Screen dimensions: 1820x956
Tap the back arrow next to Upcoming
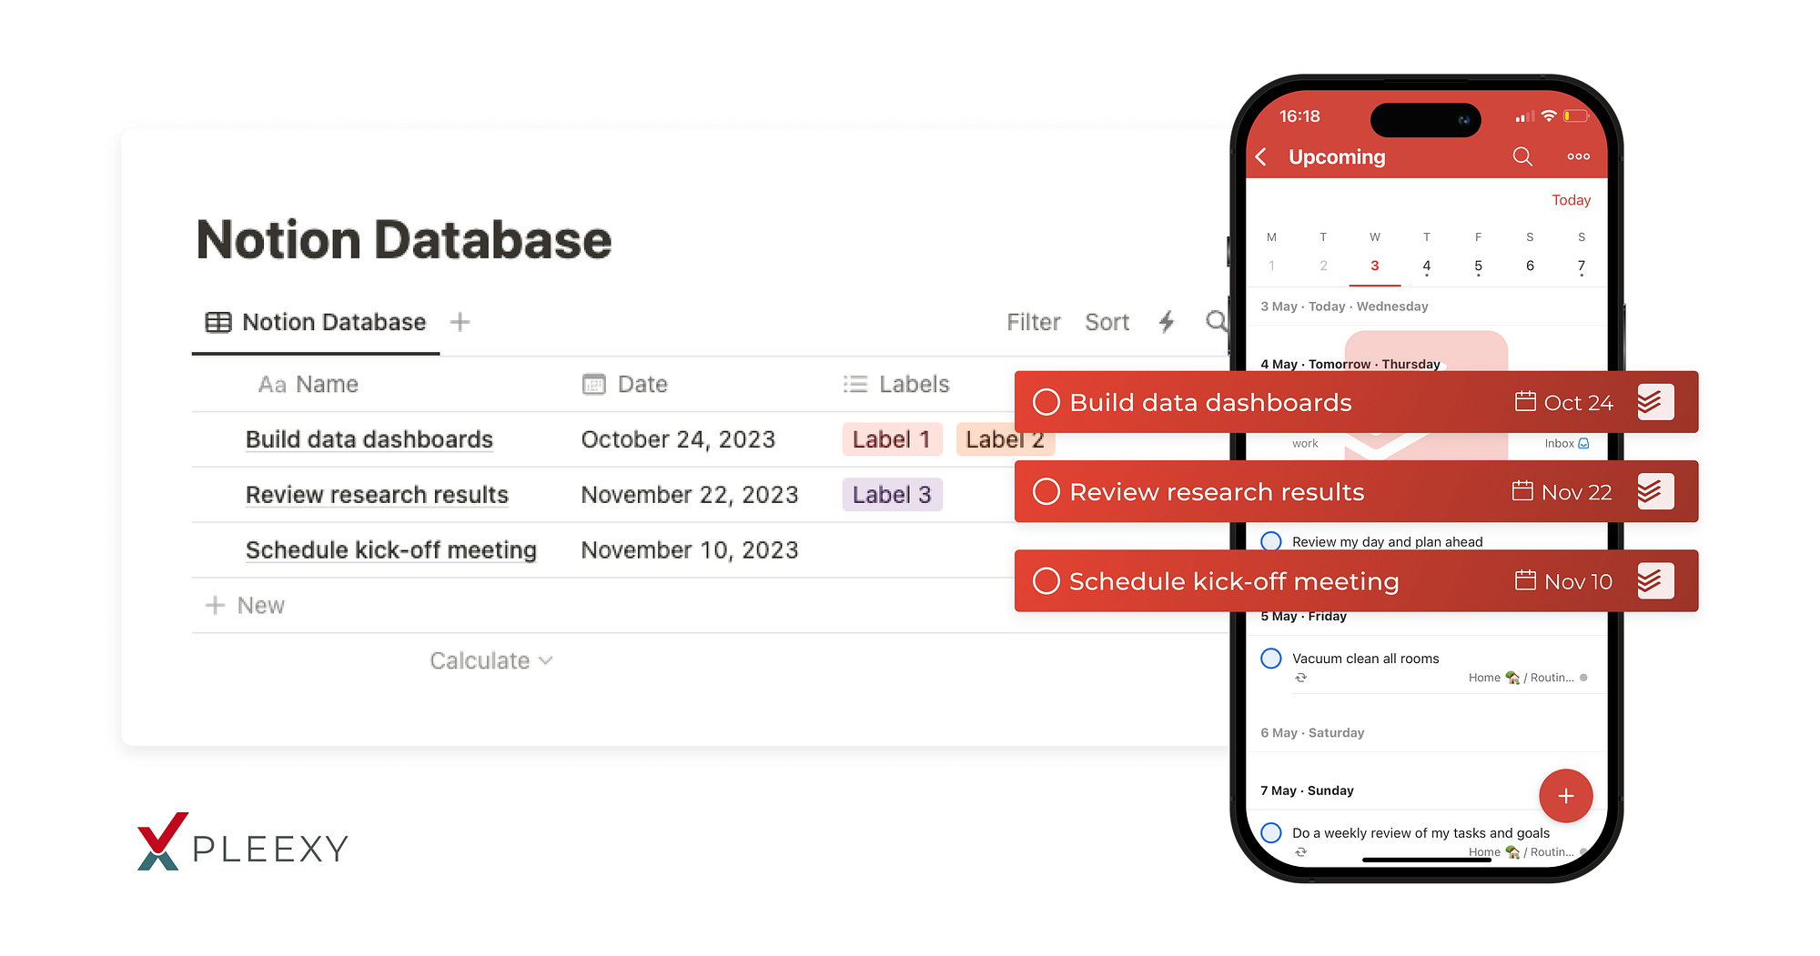tap(1261, 156)
